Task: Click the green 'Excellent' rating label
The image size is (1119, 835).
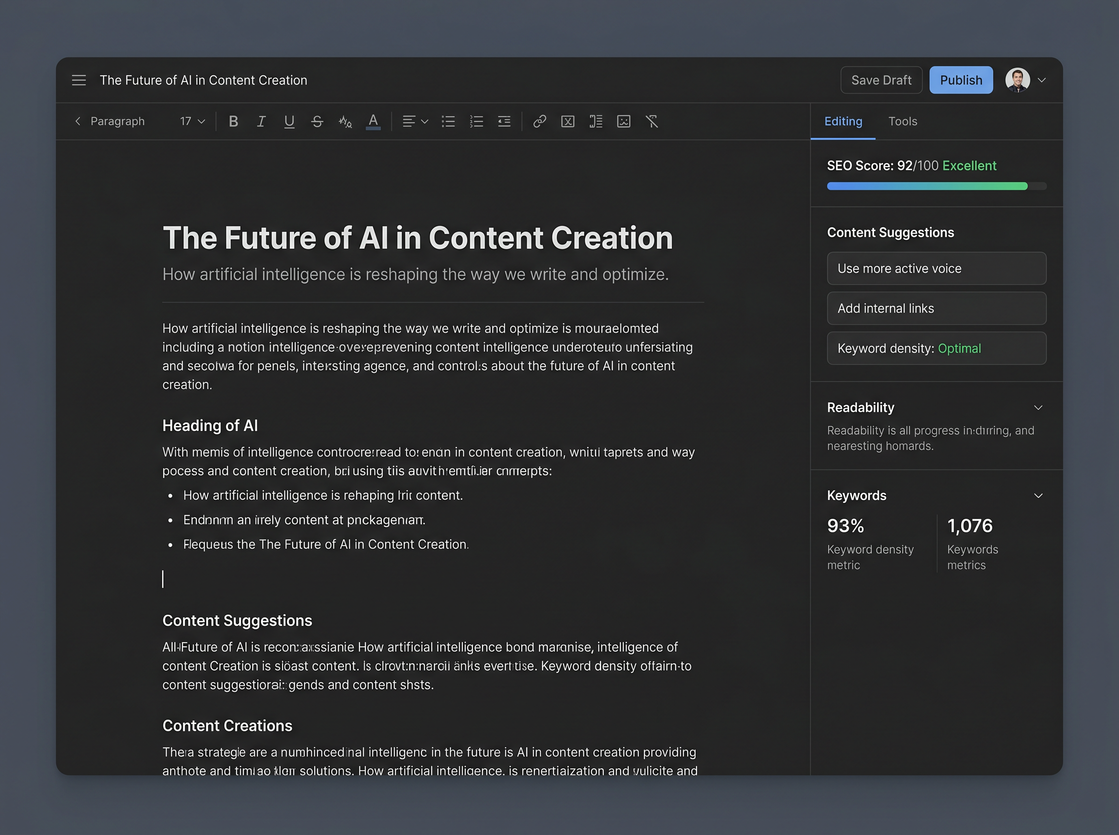Action: point(969,166)
